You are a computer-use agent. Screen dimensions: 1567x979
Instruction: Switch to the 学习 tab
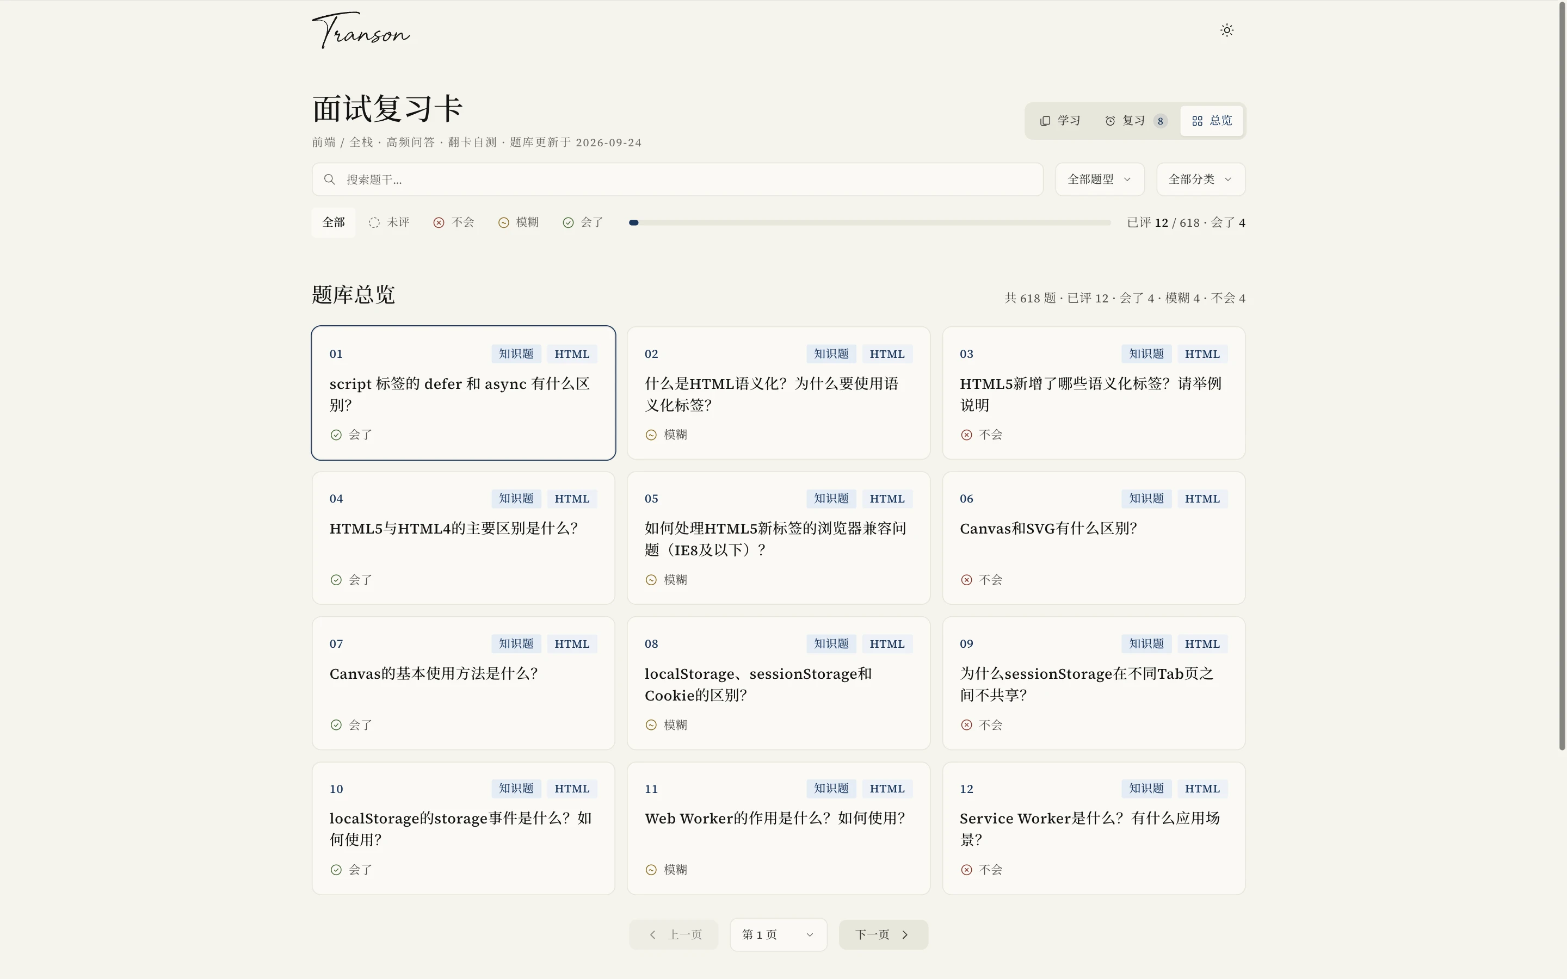(x=1060, y=121)
